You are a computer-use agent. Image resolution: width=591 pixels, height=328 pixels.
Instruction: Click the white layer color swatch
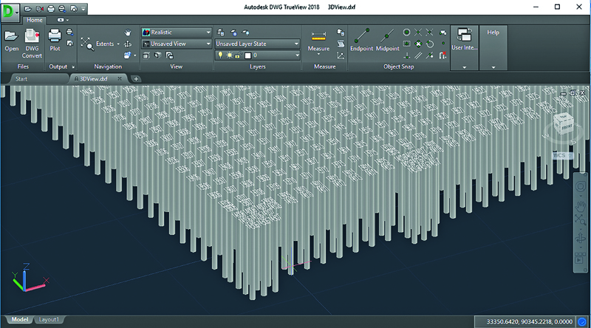click(x=247, y=55)
